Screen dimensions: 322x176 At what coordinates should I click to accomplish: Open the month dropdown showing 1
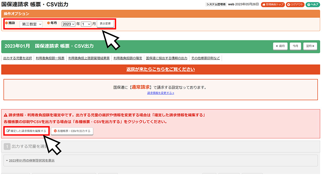point(86,24)
